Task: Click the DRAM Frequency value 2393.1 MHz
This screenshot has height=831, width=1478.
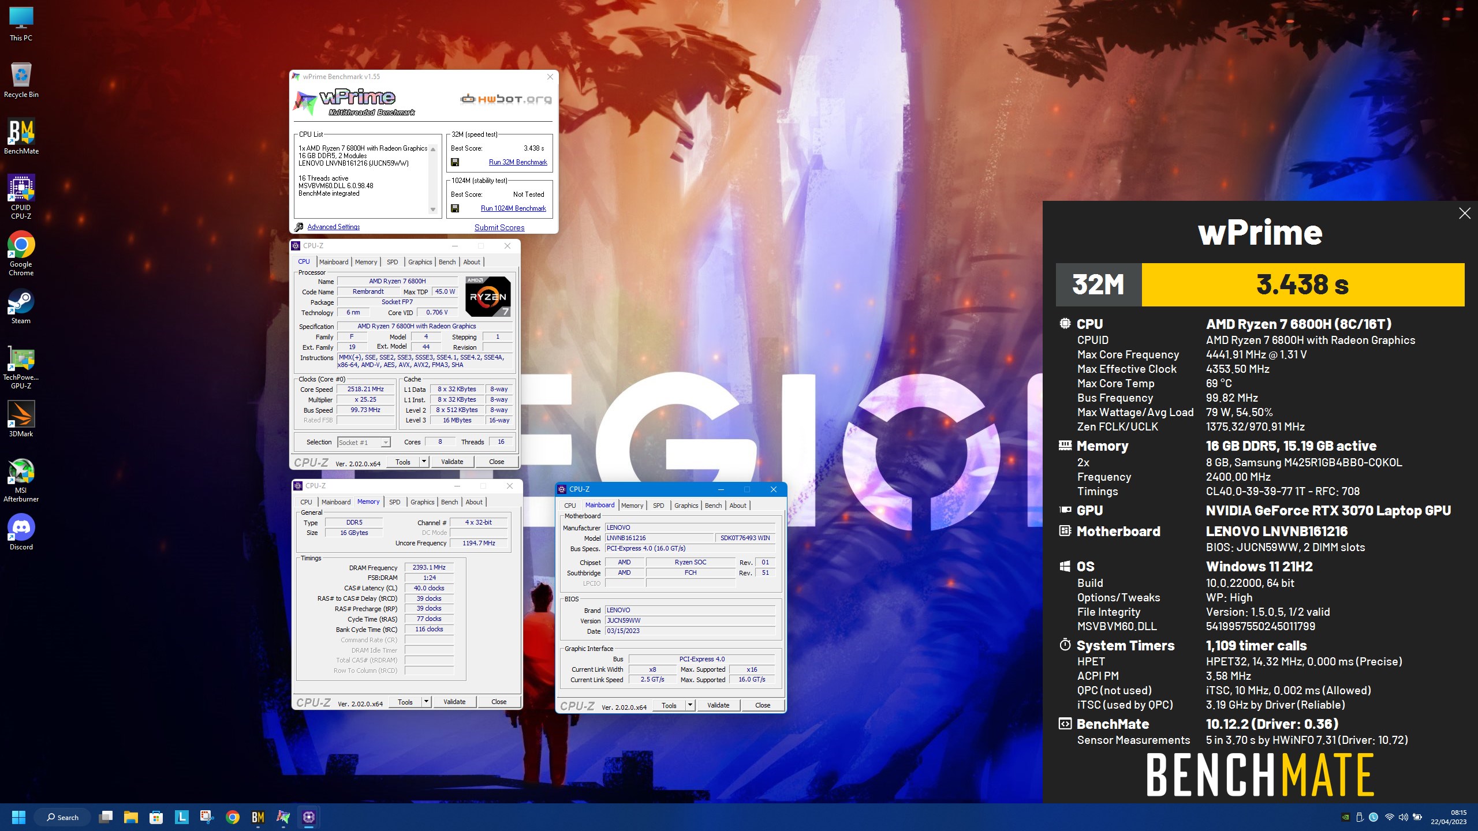Action: 429,568
